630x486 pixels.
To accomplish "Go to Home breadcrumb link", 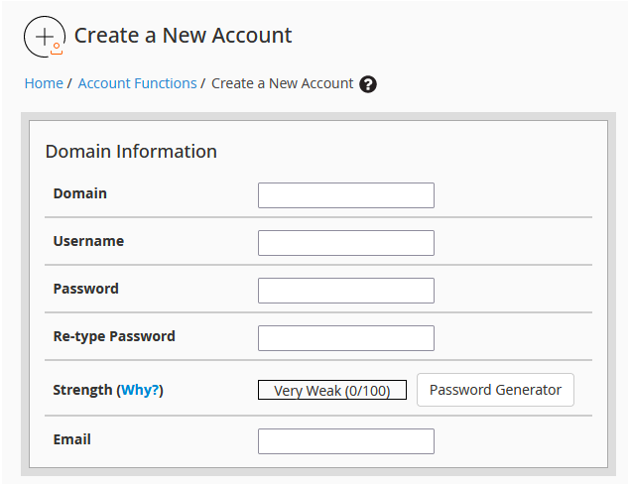I will pyautogui.click(x=44, y=83).
